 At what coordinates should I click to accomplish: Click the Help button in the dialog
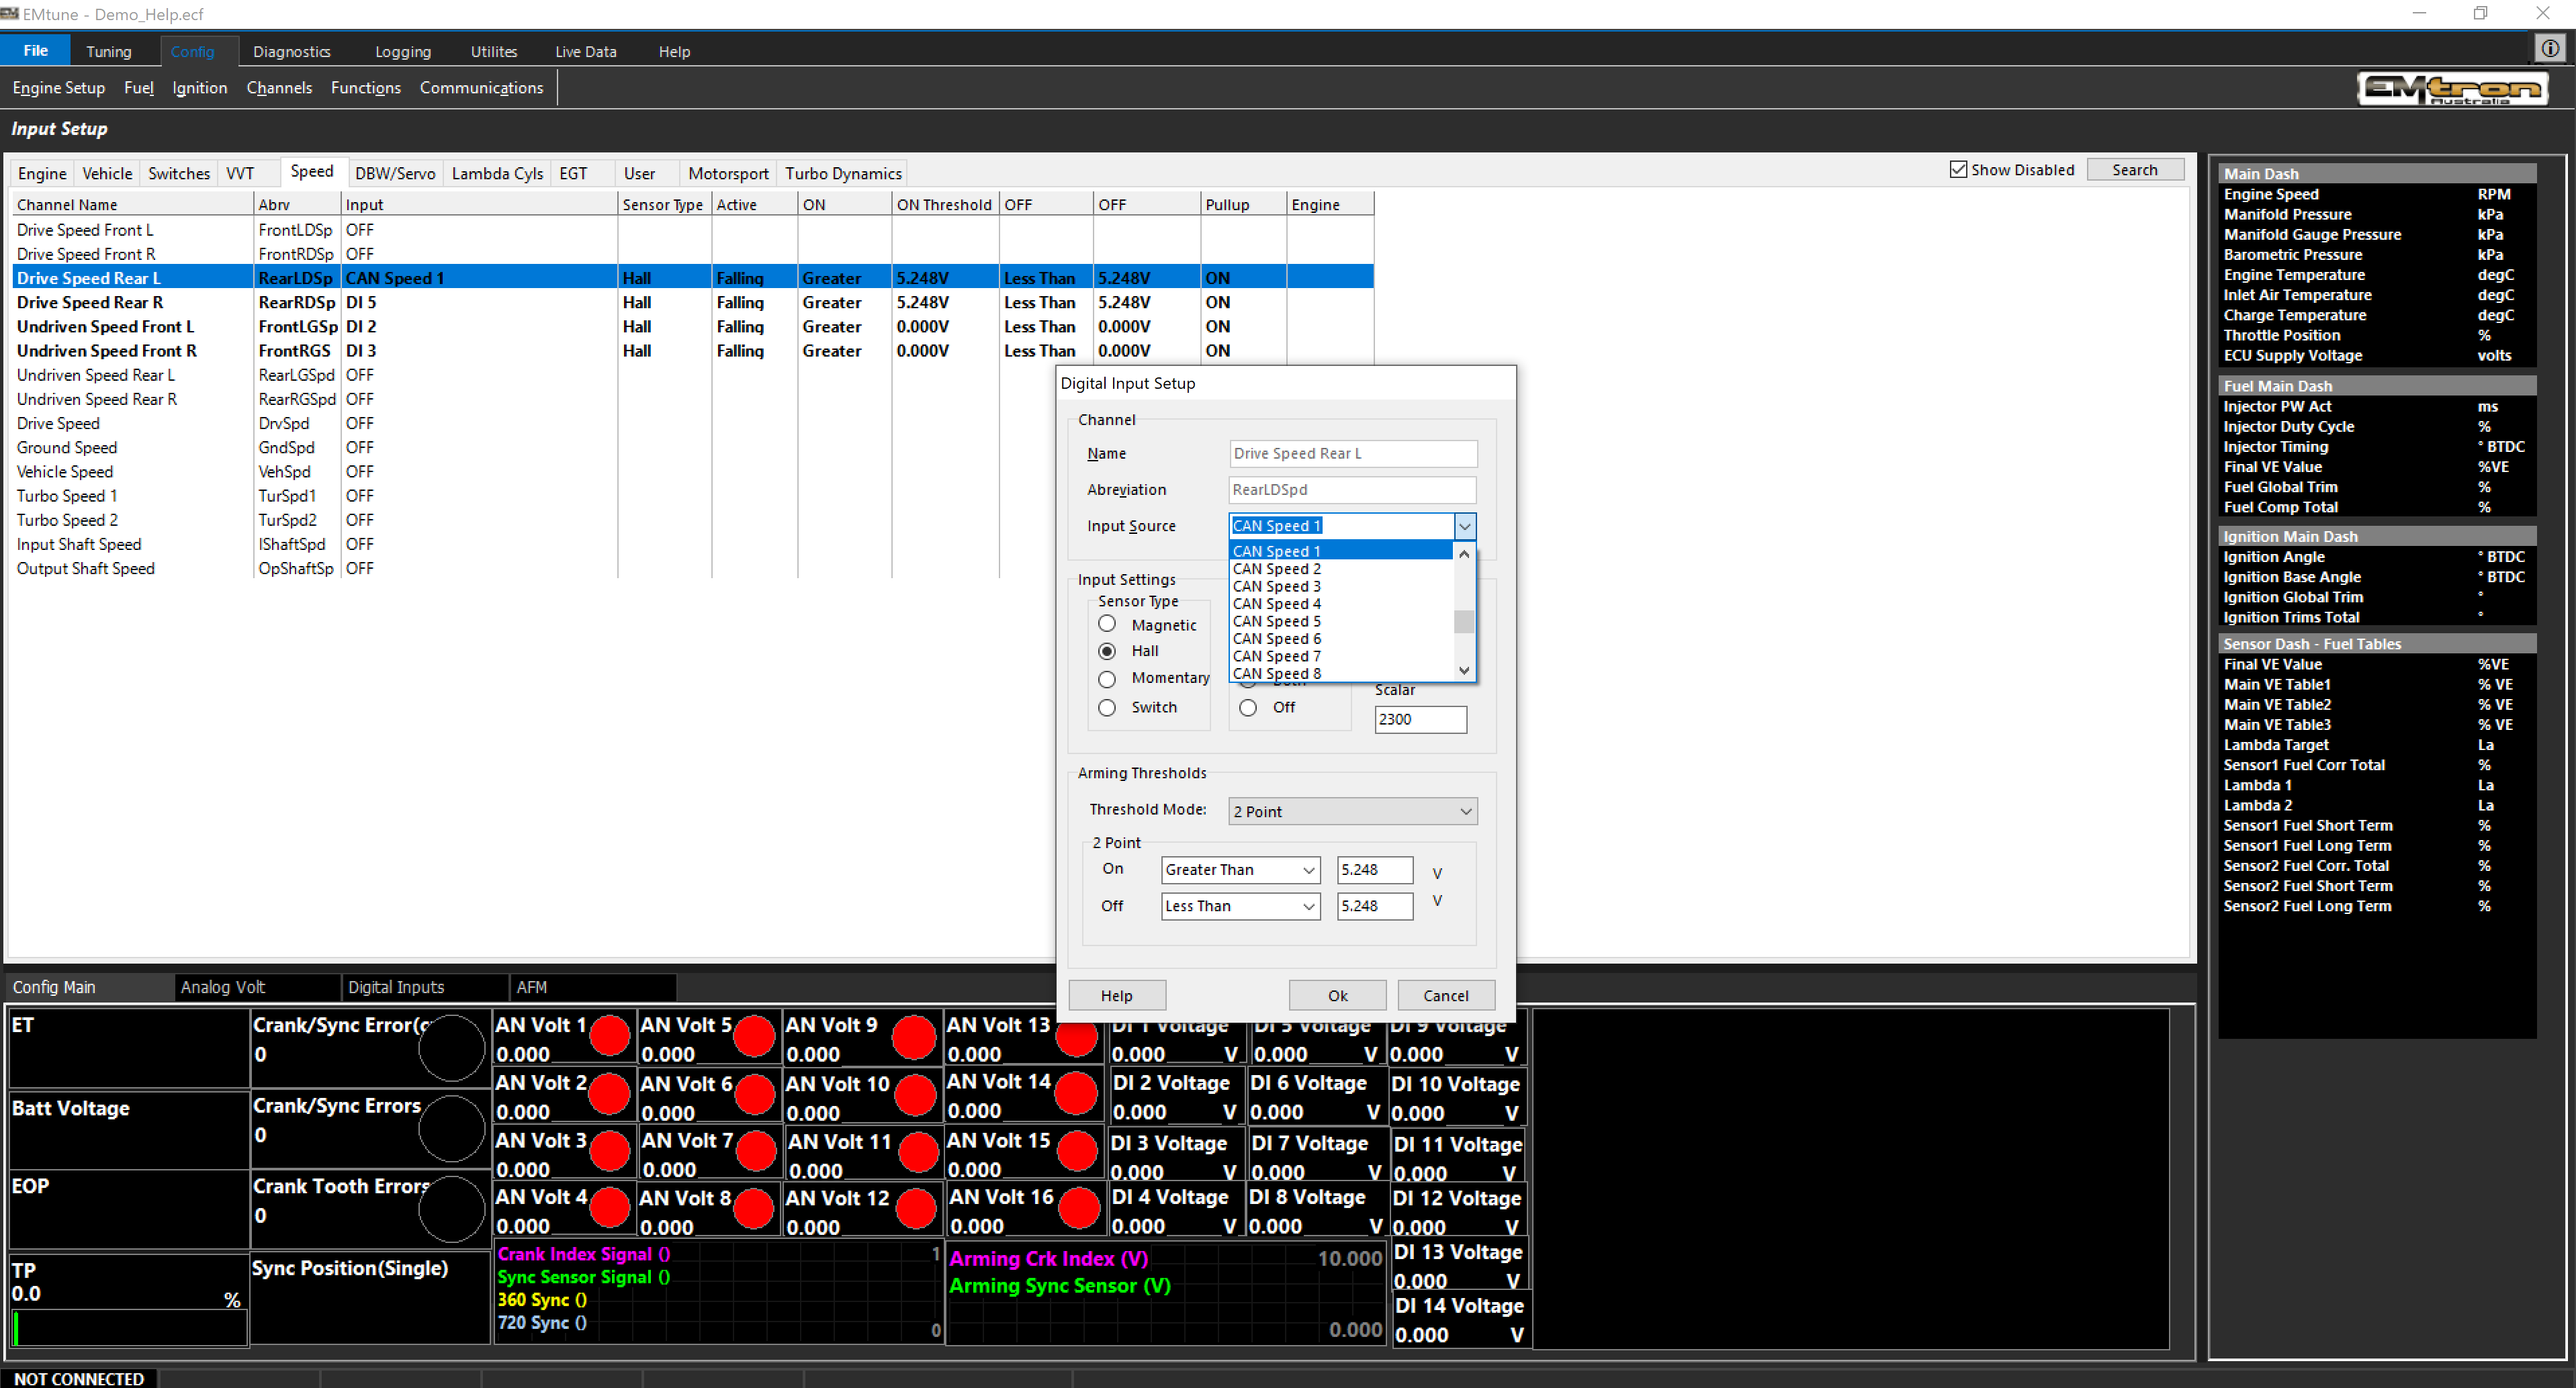pyautogui.click(x=1116, y=995)
